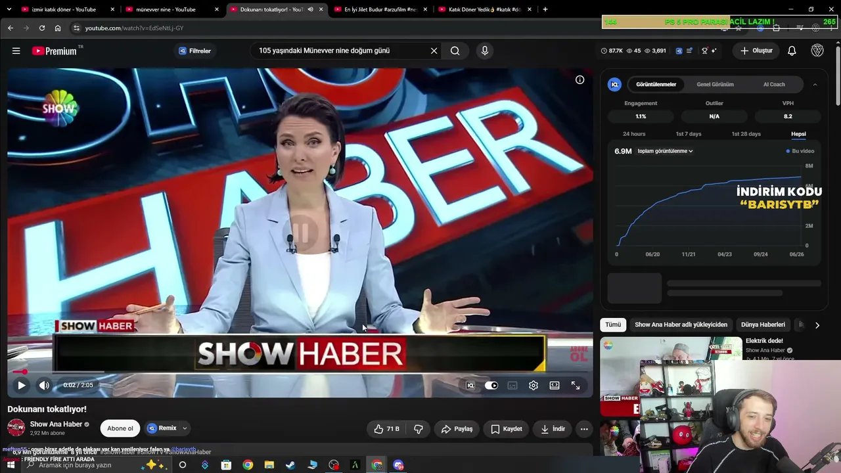Viewport: 841px width, 473px height.
Task: Start voice search with microphone
Action: tap(485, 51)
